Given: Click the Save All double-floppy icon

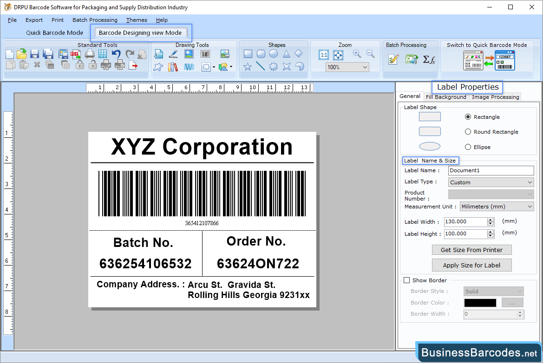Looking at the screenshot, I should (48, 54).
